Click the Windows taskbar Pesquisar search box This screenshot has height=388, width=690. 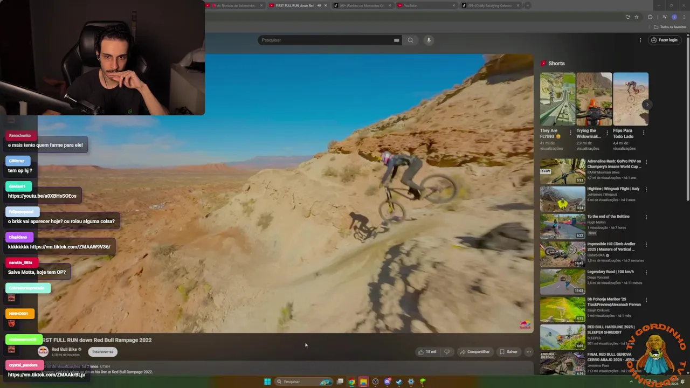pyautogui.click(x=303, y=382)
